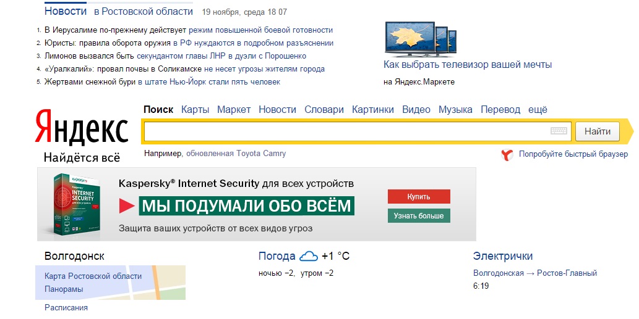Open the Расписания link
Screen dimensions: 639x319
[66, 308]
